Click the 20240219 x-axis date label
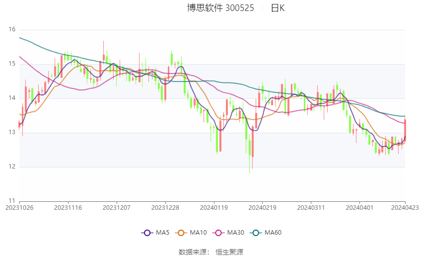 point(263,208)
